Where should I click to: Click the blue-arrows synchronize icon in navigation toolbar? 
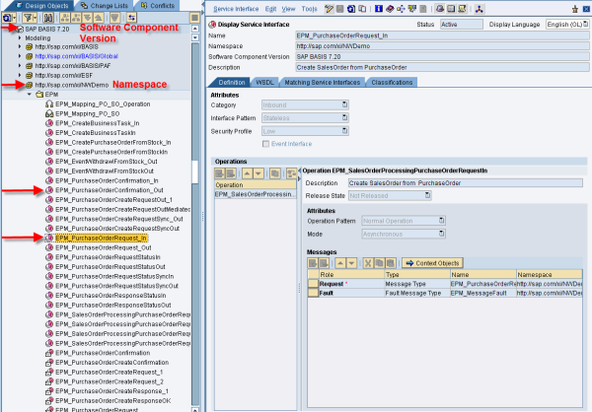point(131,18)
